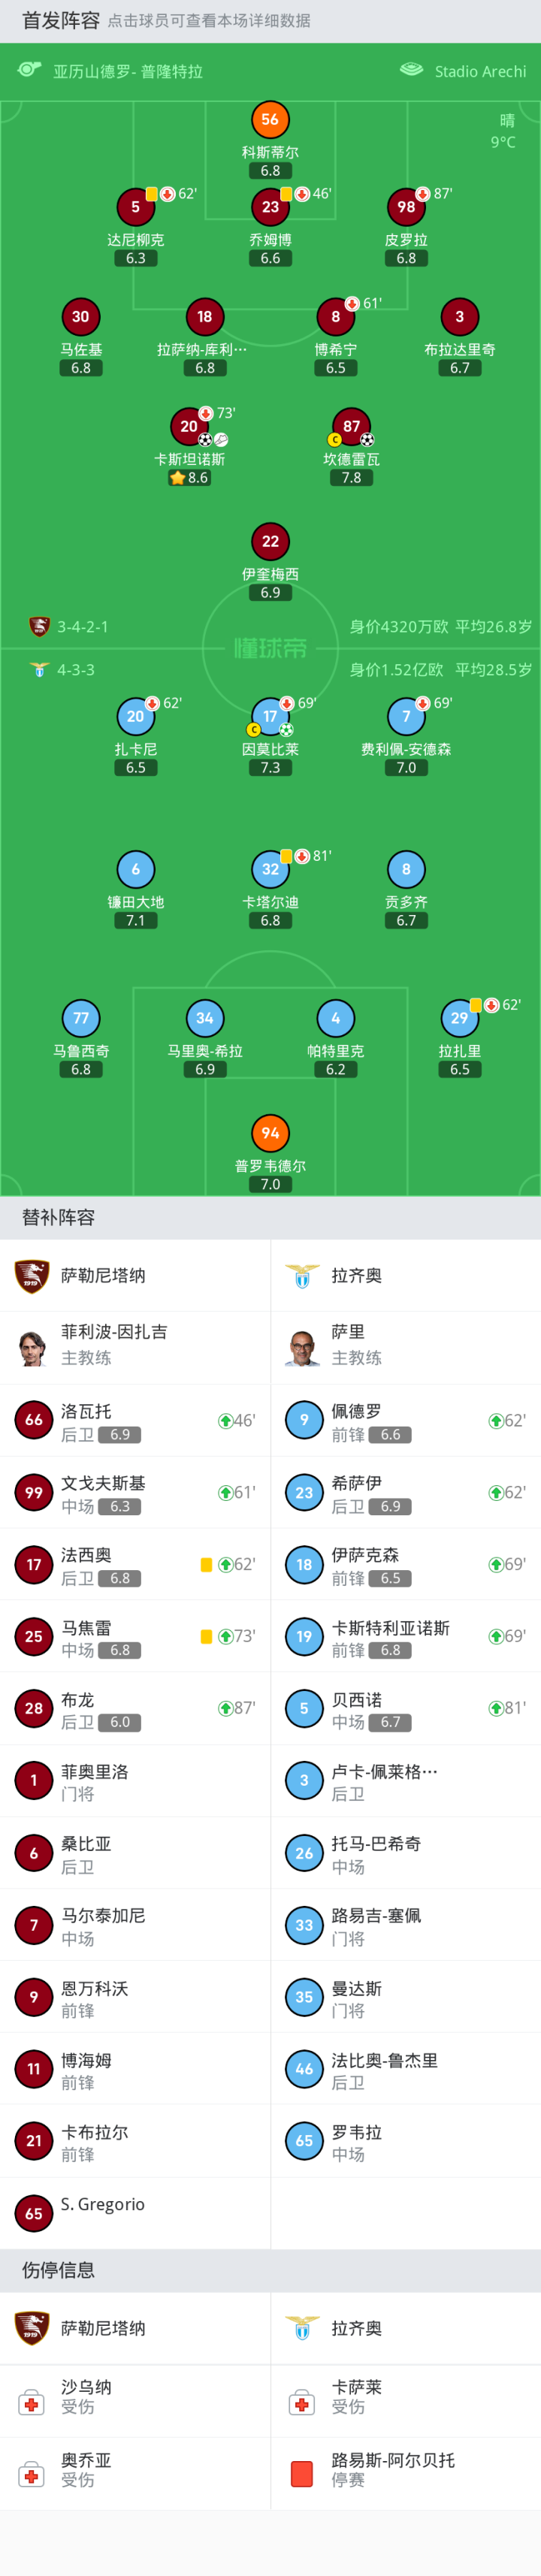Select player 20 卡斯坦诺斯 jersey icon
This screenshot has width=541, height=2576.
pos(189,427)
